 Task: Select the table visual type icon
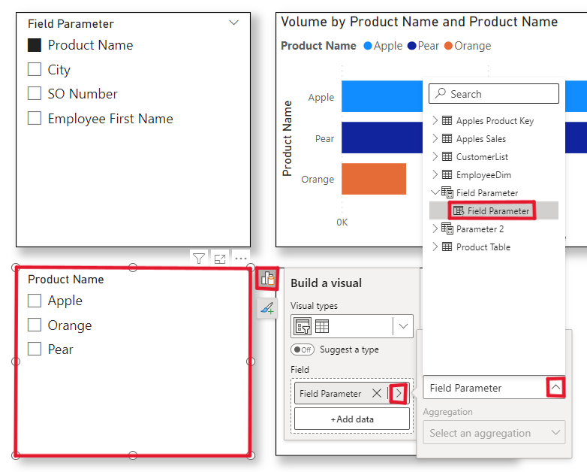click(322, 326)
